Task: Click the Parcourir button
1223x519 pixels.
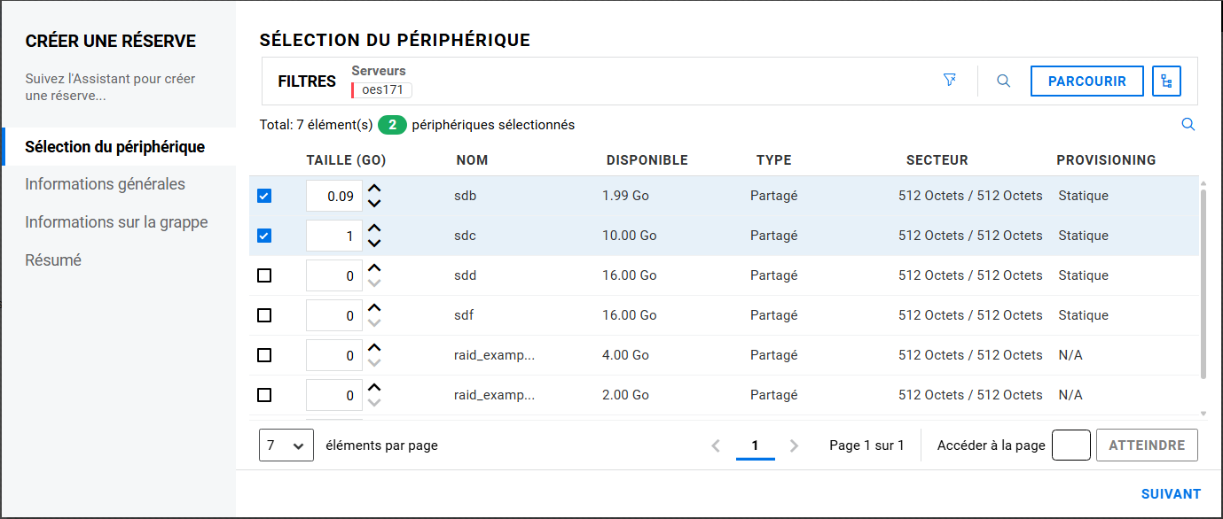Action: coord(1086,81)
